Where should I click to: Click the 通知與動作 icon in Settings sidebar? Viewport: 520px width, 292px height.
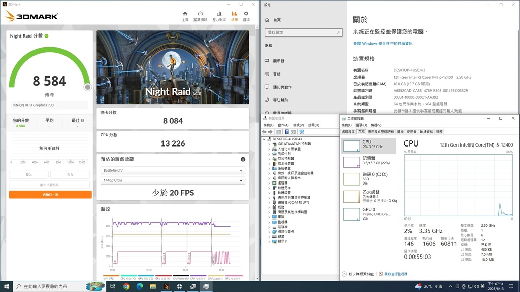[x=267, y=87]
